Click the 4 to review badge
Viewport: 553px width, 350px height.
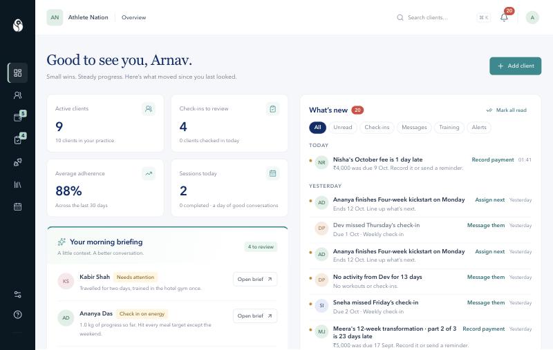(x=261, y=247)
